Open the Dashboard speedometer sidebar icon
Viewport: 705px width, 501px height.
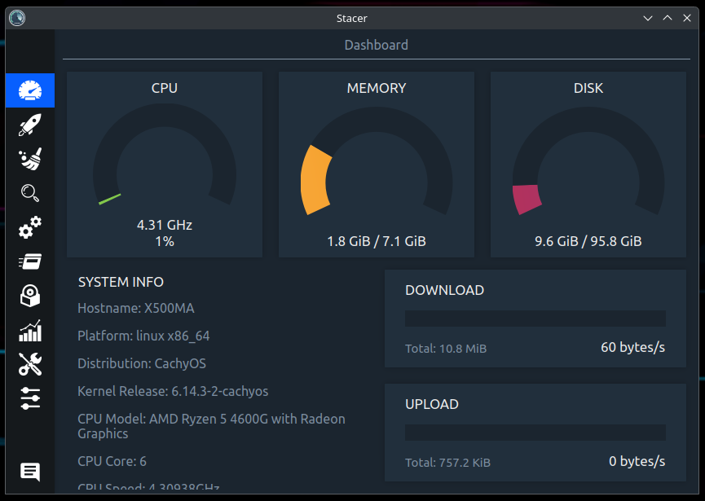(x=30, y=90)
